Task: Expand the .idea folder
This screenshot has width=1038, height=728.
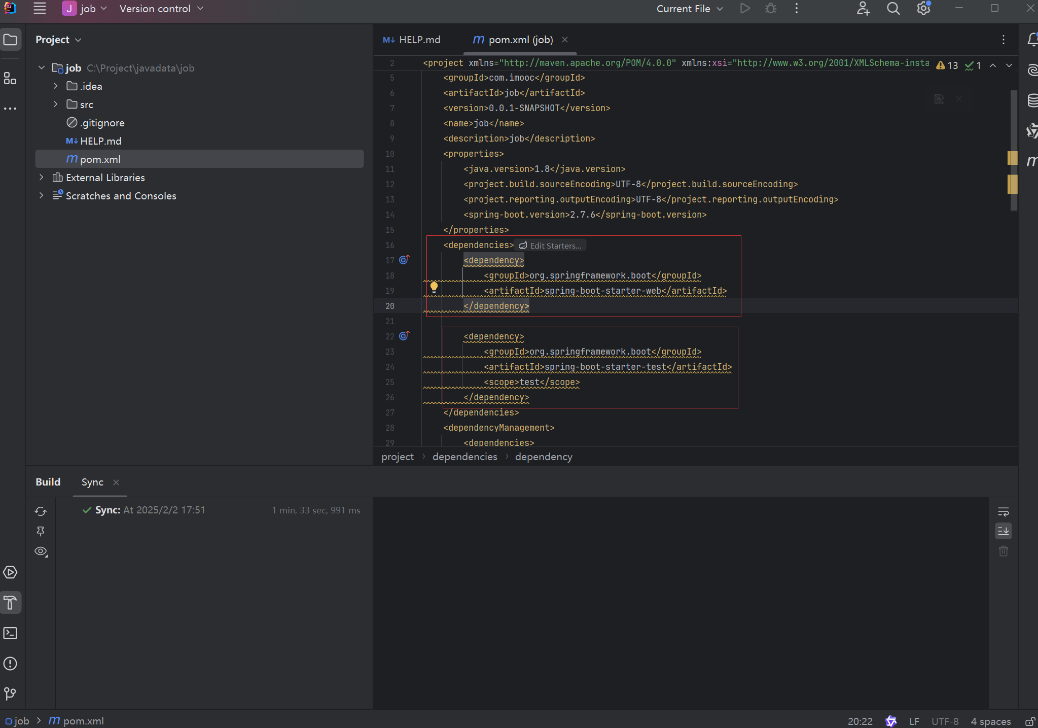Action: tap(55, 86)
